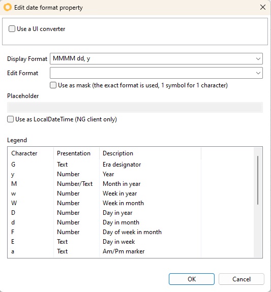The width and height of the screenshot is (271, 292).
Task: Select the Era designator legend row
Action: pyautogui.click(x=131, y=165)
